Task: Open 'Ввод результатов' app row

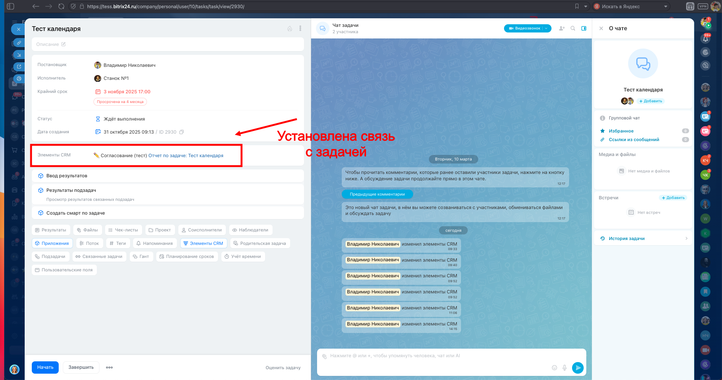Action: [x=168, y=176]
